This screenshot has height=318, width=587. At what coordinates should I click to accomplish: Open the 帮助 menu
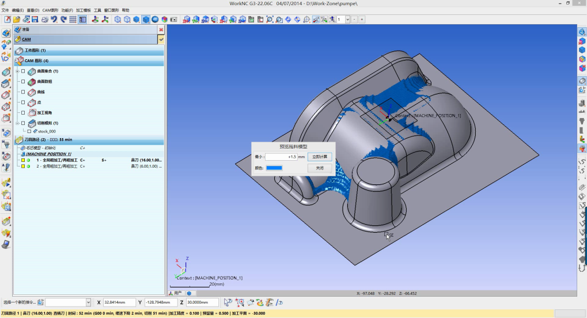(126, 10)
